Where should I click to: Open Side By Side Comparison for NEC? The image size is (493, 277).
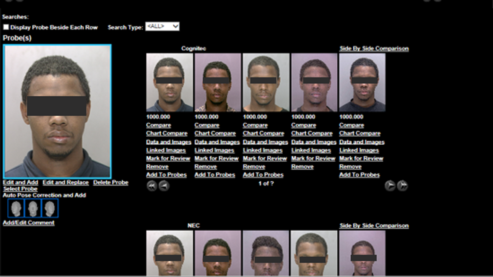coord(374,226)
